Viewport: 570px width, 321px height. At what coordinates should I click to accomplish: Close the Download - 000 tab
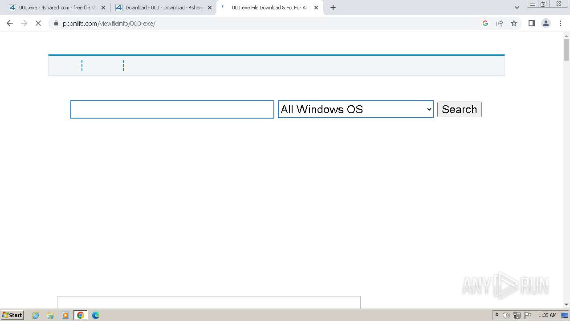pos(210,8)
